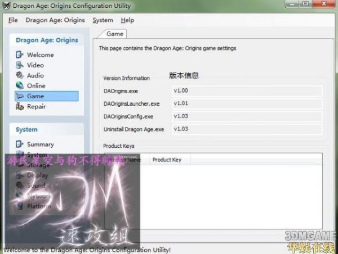The height and width of the screenshot is (254, 338).
Task: Select the Network information item
Action: click(39, 196)
